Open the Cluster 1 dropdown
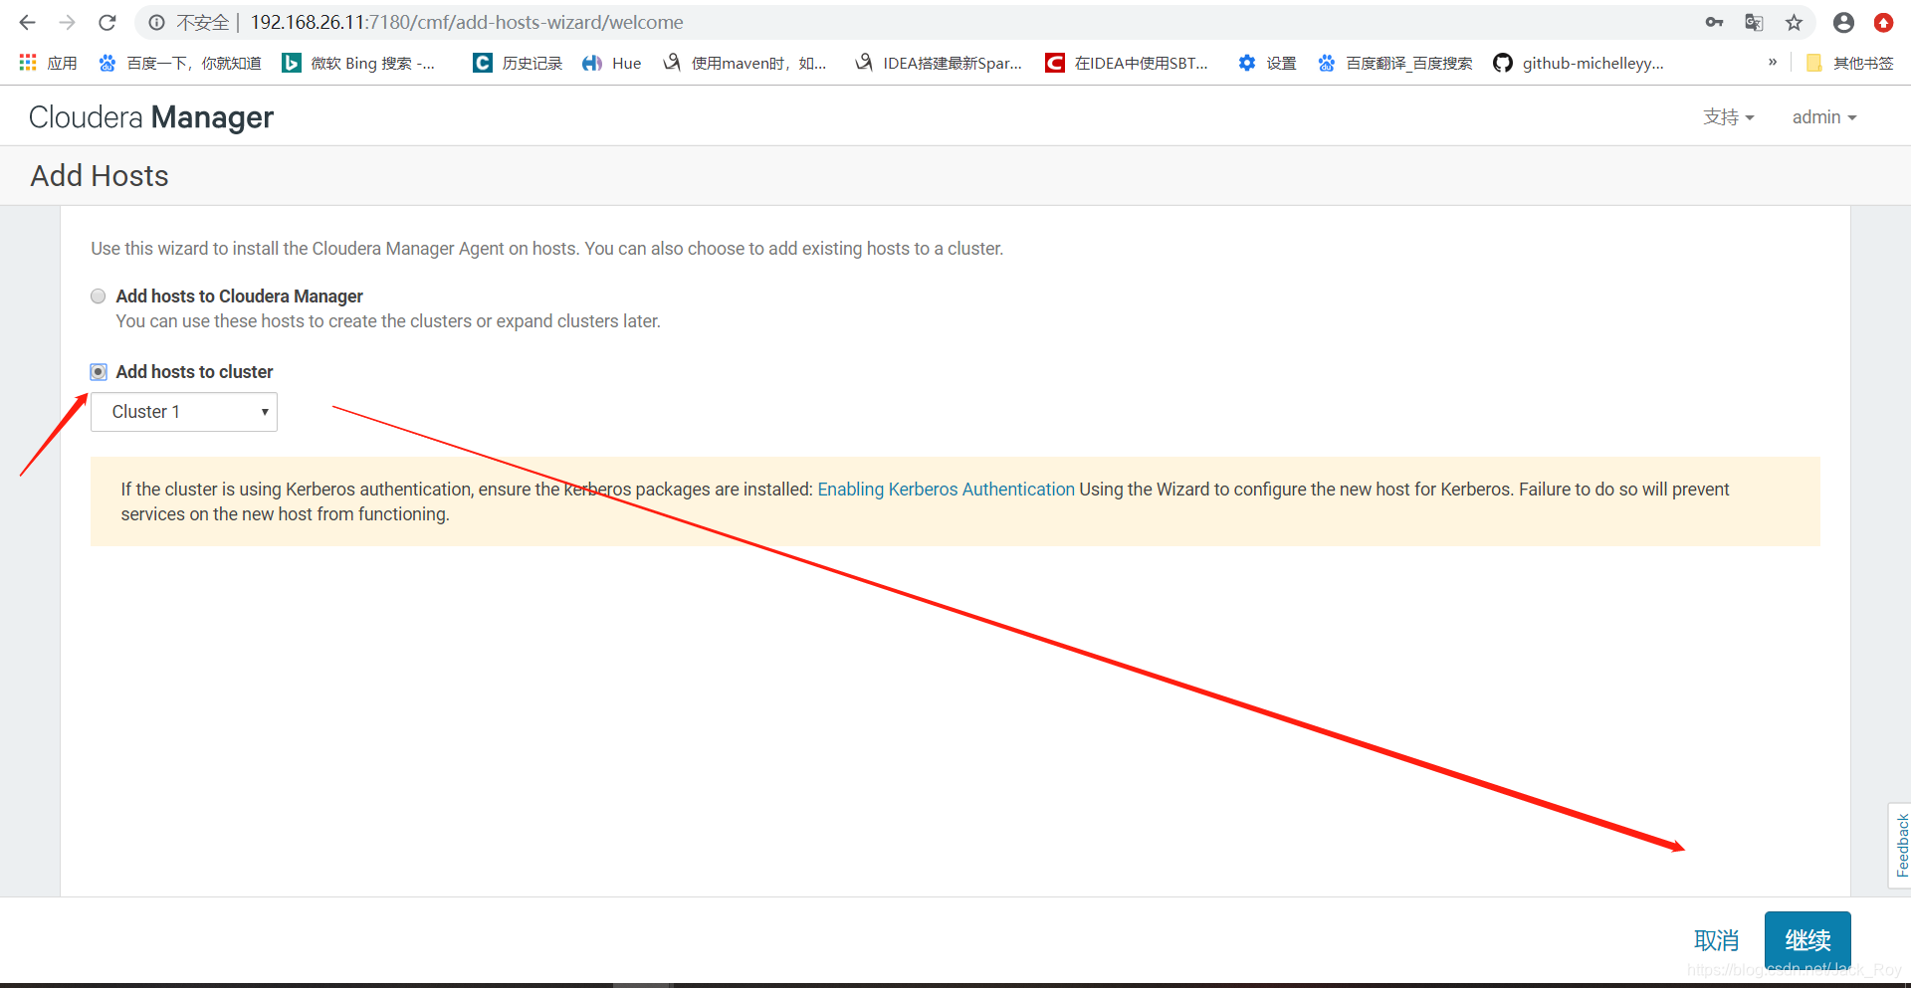Screen dimensions: 1911x988 (x=184, y=412)
